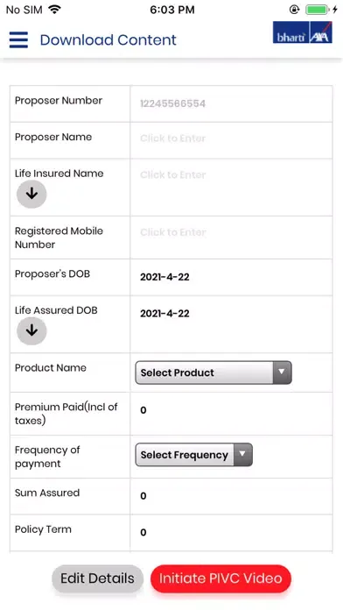This screenshot has width=343, height=610.
Task: Tap down-arrow icon under Life Insured Name
Action: [31, 194]
